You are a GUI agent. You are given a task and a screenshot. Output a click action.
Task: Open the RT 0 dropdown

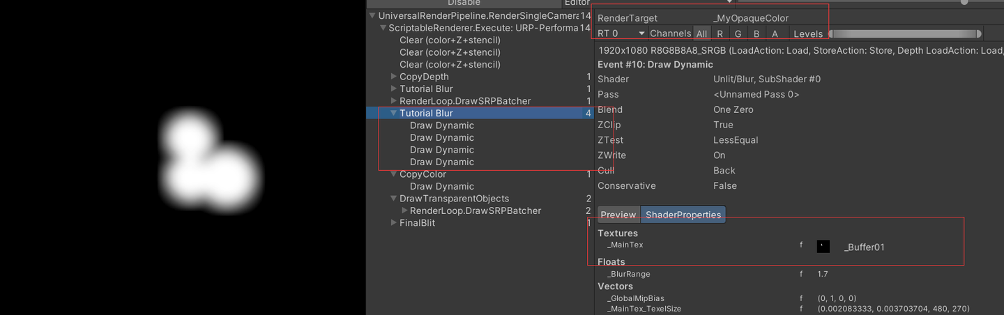(621, 33)
